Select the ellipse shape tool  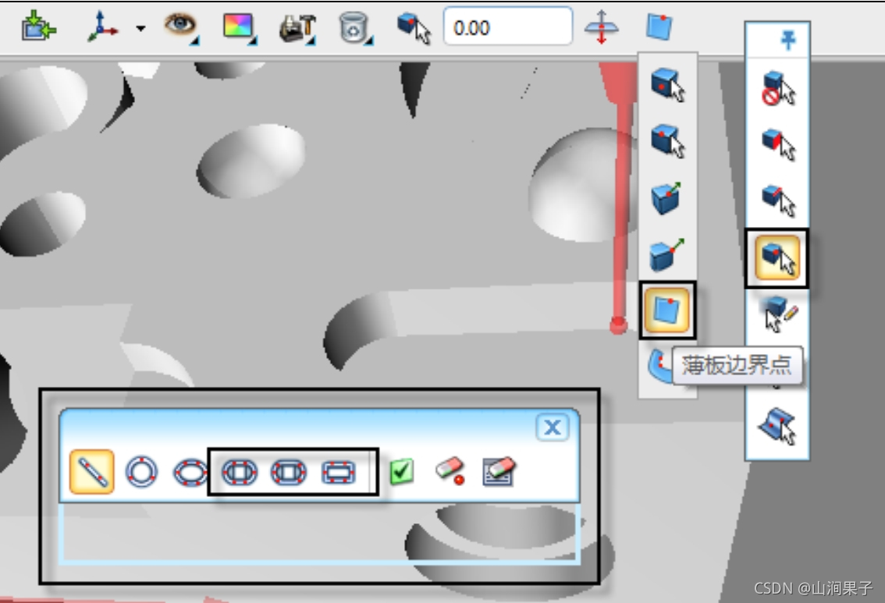(190, 472)
